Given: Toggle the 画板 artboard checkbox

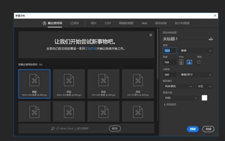Looking at the screenshot, I should pyautogui.click(x=199, y=62).
